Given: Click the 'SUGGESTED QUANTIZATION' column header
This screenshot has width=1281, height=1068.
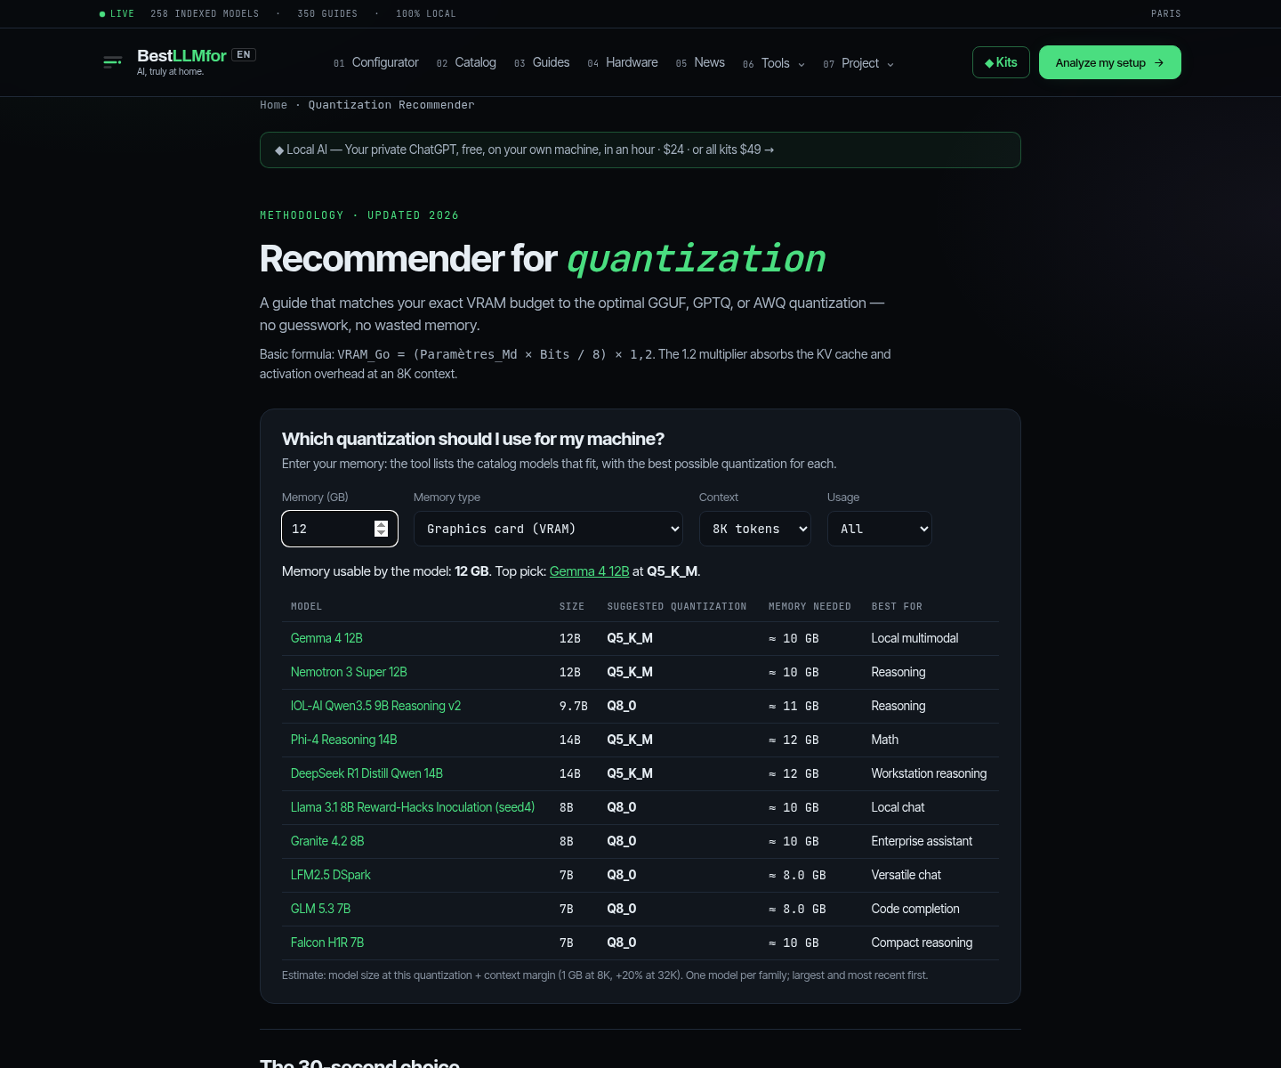Looking at the screenshot, I should tap(677, 606).
